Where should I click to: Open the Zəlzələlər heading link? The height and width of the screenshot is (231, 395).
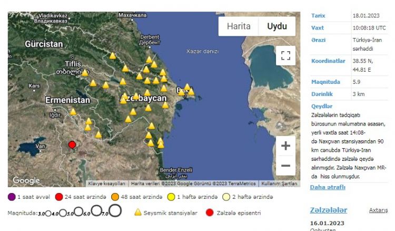point(328,210)
